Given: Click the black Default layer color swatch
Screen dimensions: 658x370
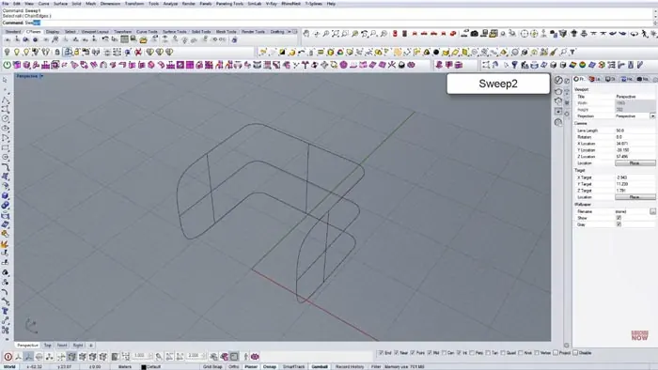Looking at the screenshot, I should [x=144, y=367].
